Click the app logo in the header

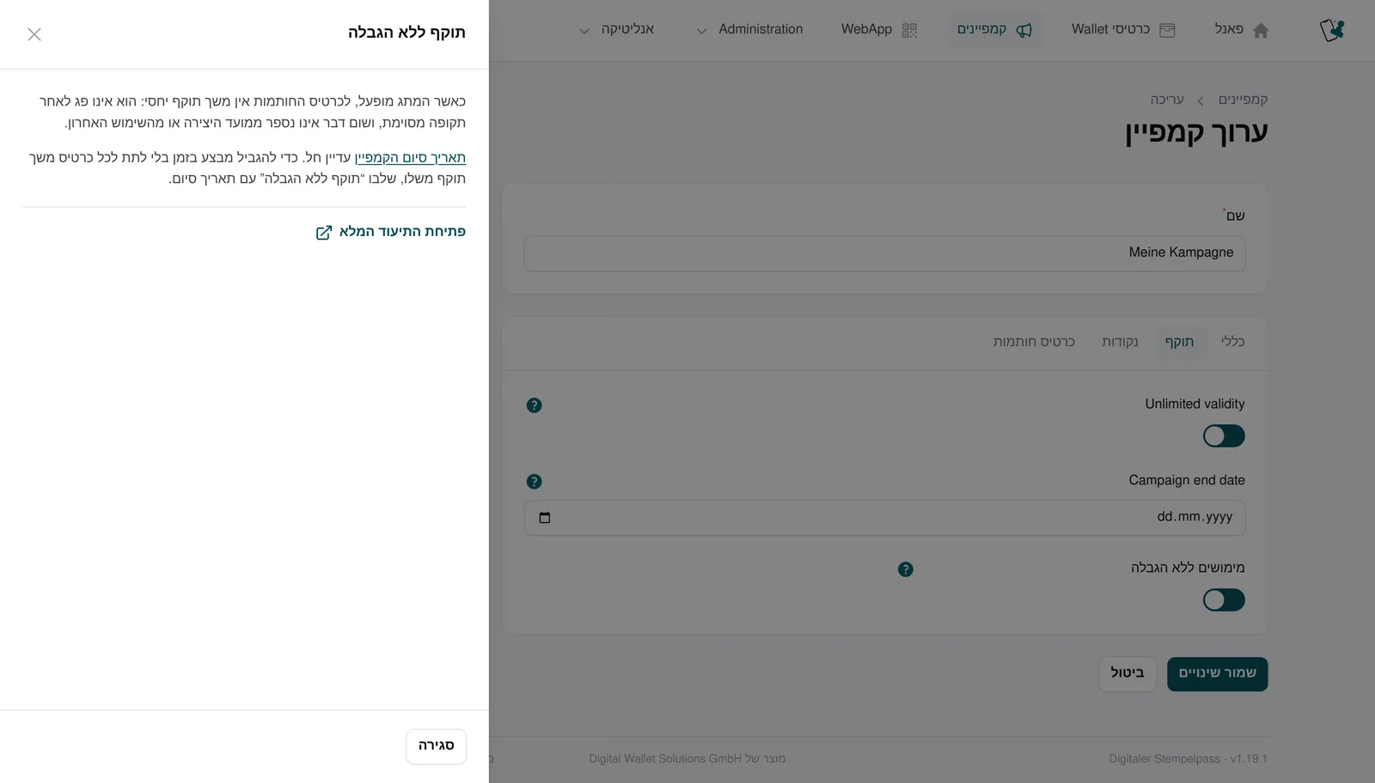[x=1332, y=30]
